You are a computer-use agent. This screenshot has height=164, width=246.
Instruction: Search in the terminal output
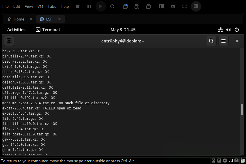[211, 41]
